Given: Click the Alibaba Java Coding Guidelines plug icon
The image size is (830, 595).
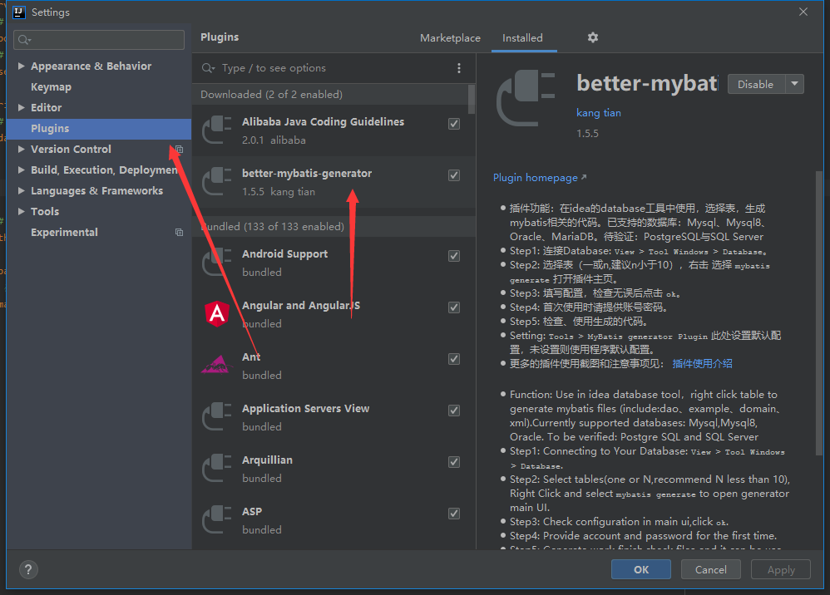Looking at the screenshot, I should pos(217,130).
